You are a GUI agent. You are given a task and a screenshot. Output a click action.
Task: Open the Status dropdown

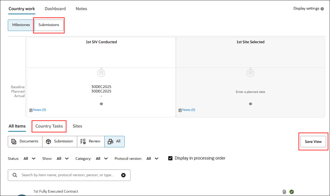click(29, 158)
